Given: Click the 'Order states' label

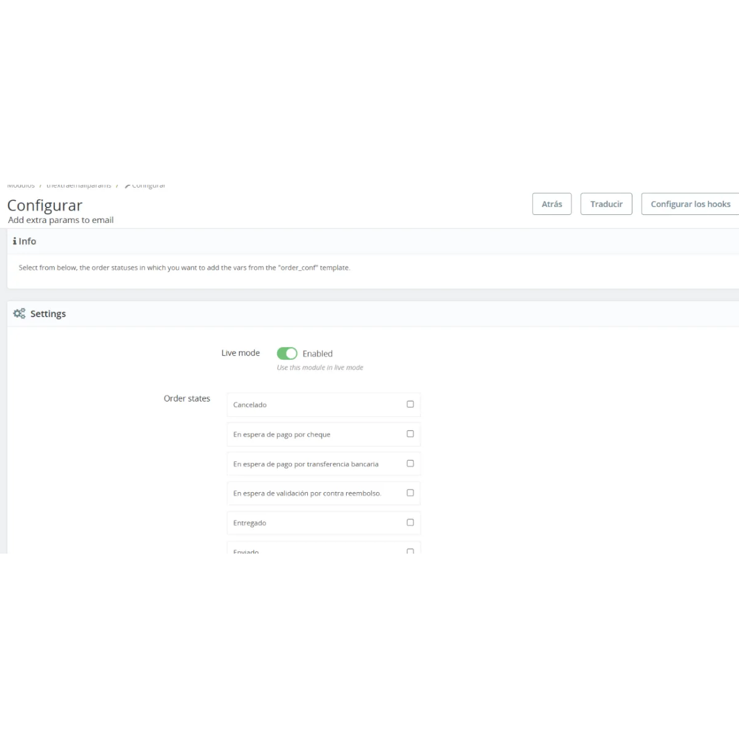Looking at the screenshot, I should pos(187,398).
